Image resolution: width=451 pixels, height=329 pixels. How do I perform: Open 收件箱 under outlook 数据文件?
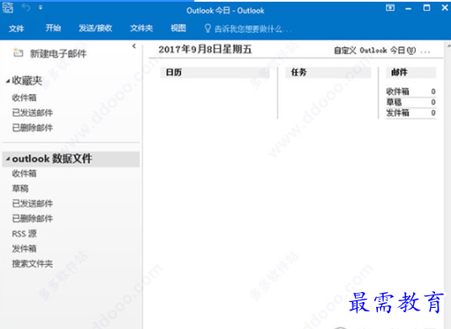[24, 173]
